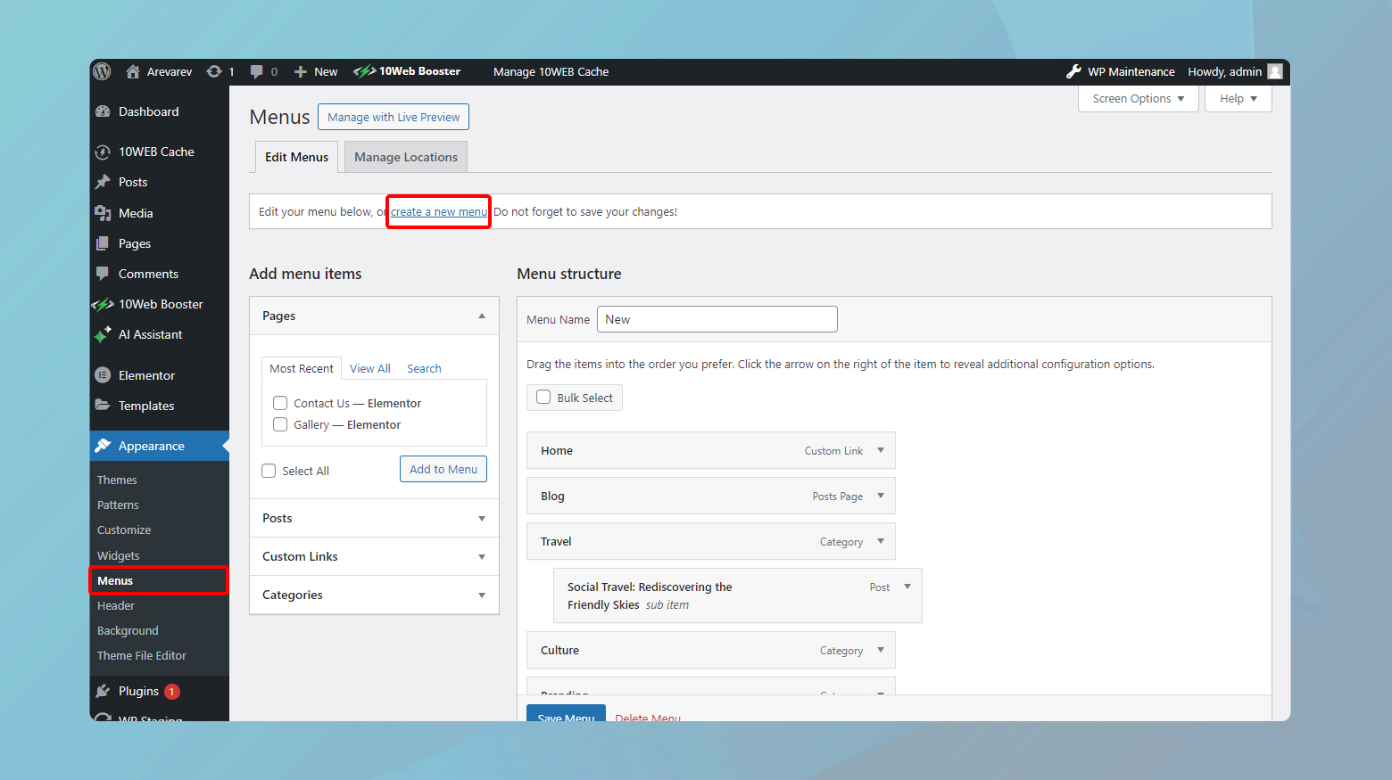
Task: Switch to the Manage Locations tab
Action: pyautogui.click(x=405, y=157)
